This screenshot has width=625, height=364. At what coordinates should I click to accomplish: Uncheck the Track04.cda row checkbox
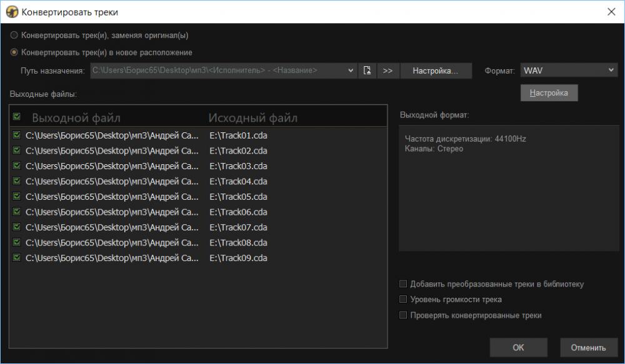click(17, 181)
